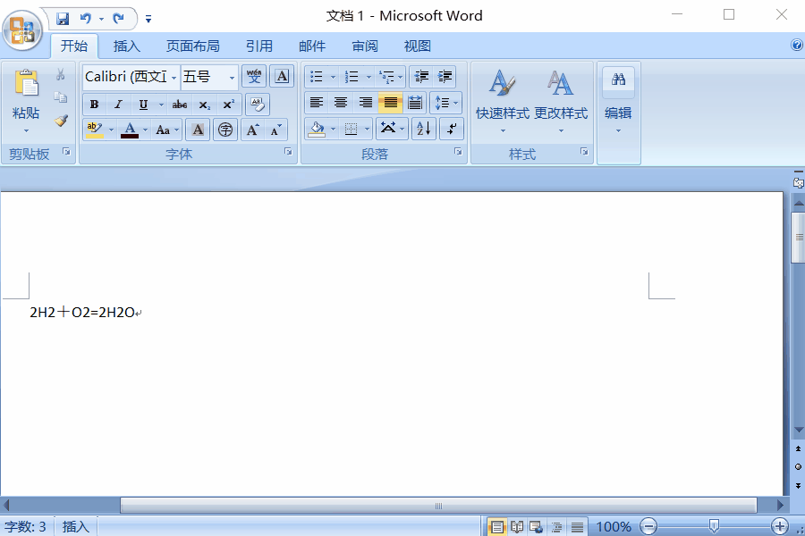This screenshot has height=536, width=805.
Task: Open the 快速样式 gallery
Action: (x=502, y=100)
